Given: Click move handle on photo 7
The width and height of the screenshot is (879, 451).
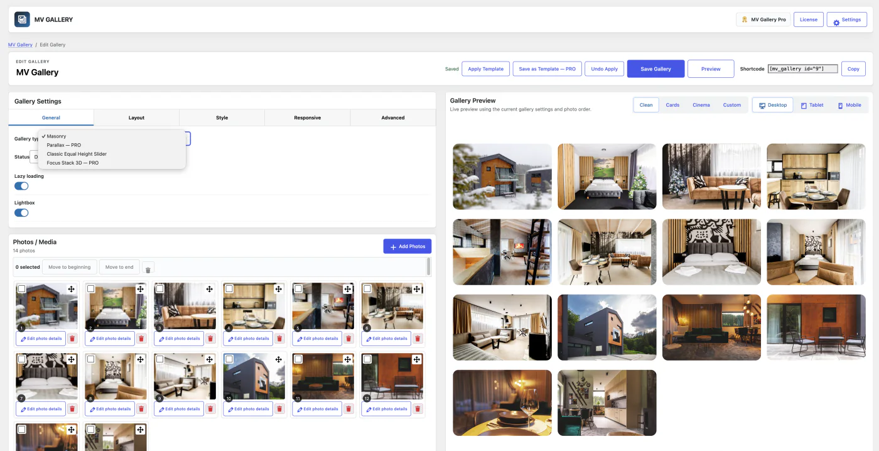Looking at the screenshot, I should click(x=72, y=359).
